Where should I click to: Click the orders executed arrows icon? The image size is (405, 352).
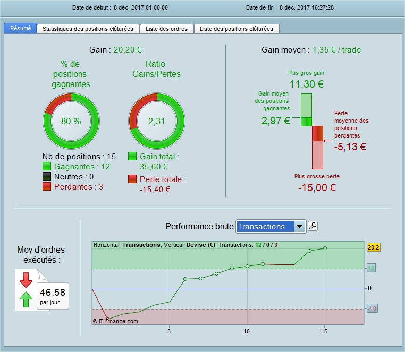(26, 290)
